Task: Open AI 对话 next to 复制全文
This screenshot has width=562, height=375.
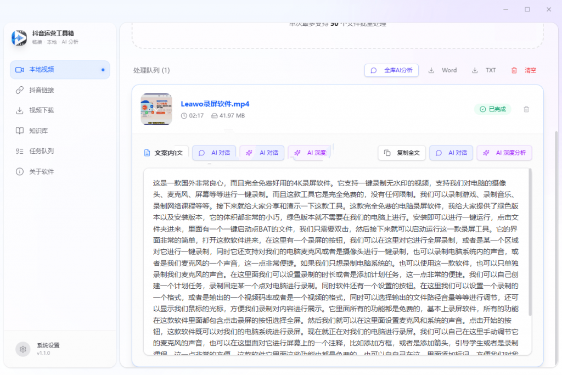Action: [x=451, y=153]
